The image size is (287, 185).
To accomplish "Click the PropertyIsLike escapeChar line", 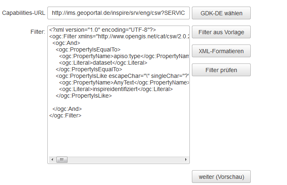I will click(122, 76).
